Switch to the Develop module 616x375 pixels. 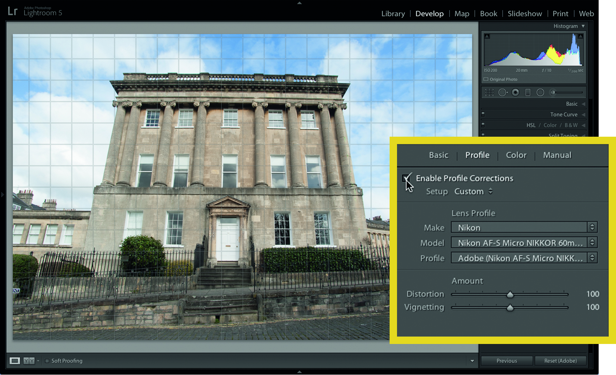[x=430, y=14]
